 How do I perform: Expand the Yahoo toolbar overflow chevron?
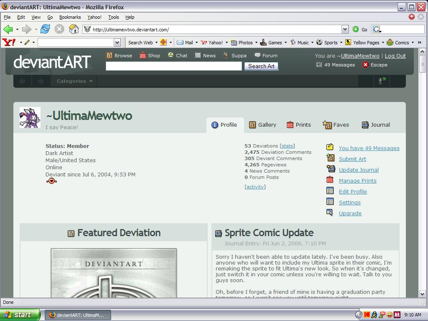[x=420, y=42]
